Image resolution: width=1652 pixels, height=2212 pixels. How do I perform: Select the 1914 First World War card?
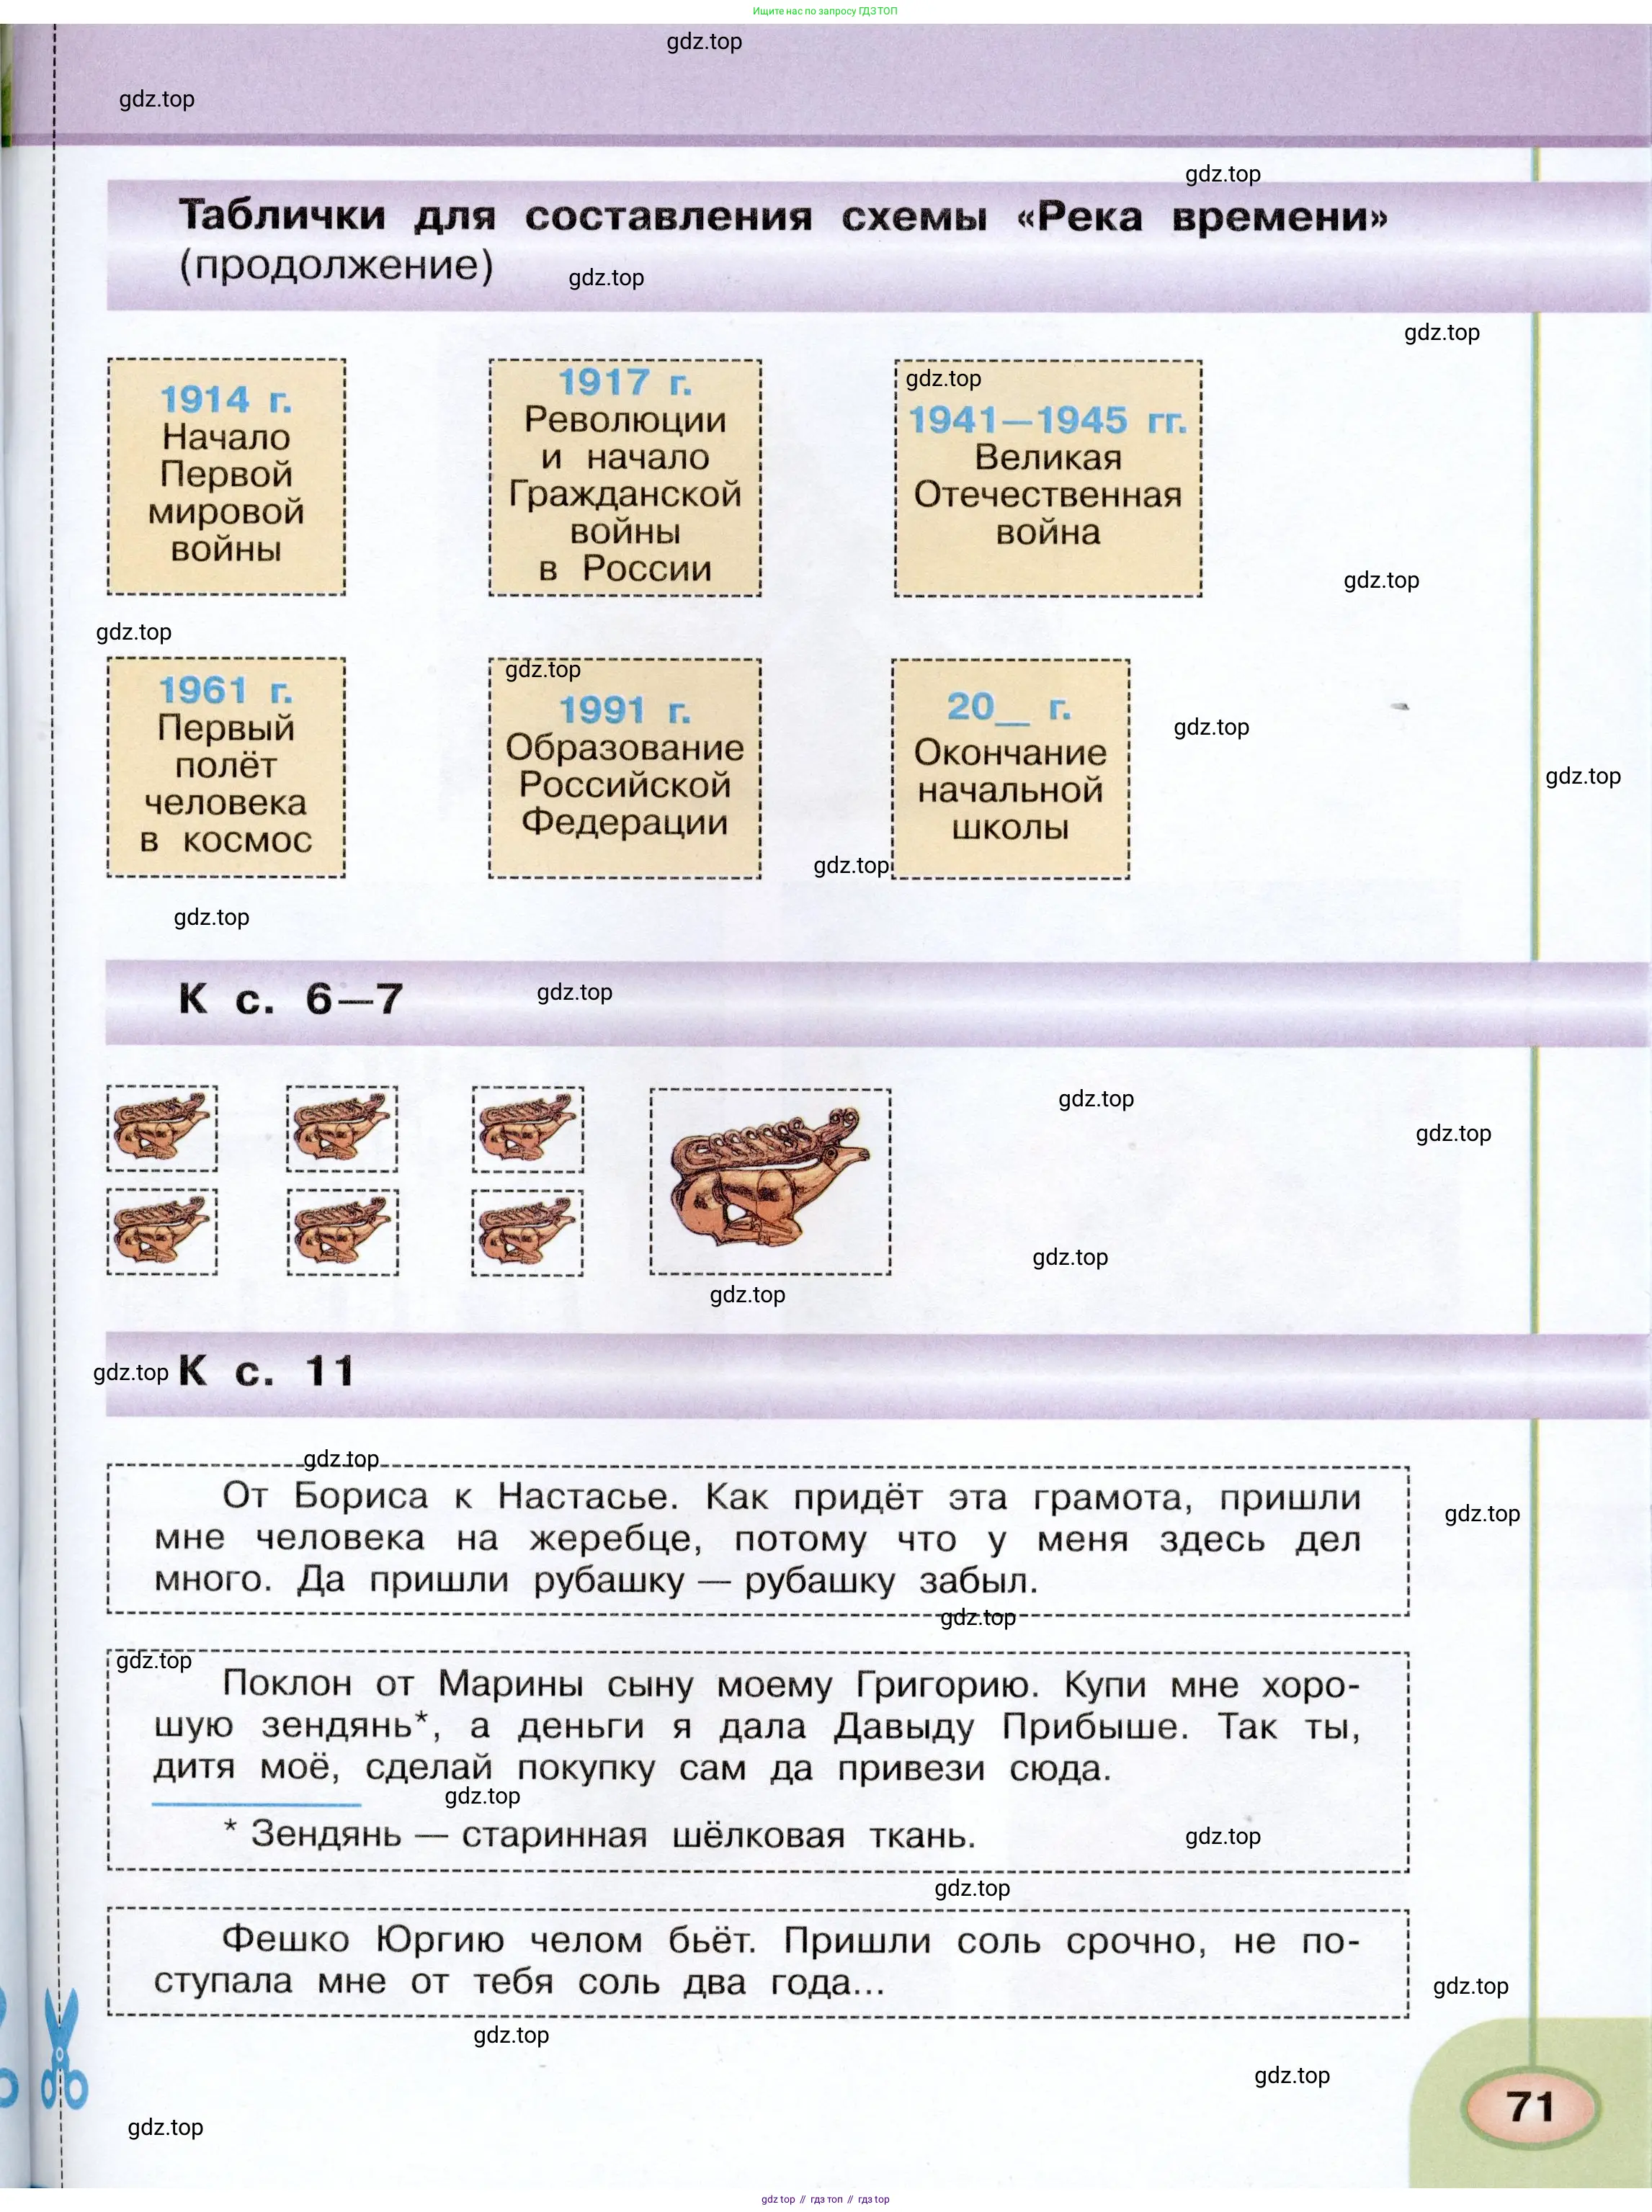[x=226, y=477]
